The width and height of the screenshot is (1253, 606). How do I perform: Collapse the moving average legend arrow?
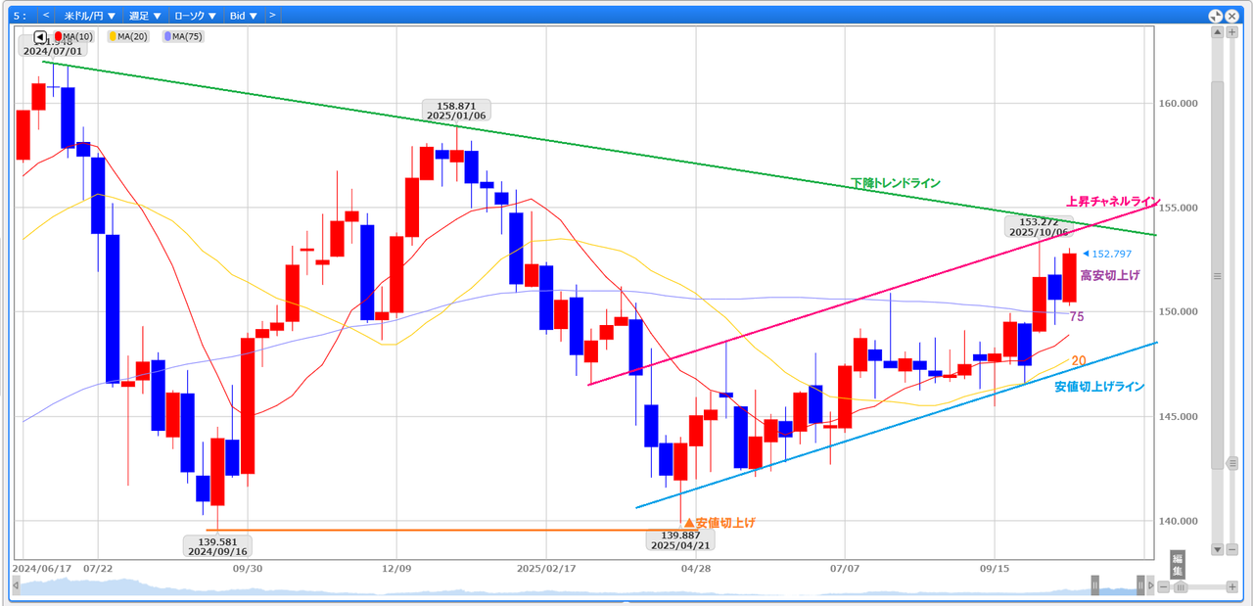[40, 37]
